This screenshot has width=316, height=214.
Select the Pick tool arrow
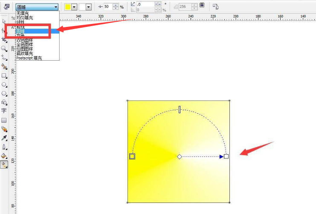pyautogui.click(x=4, y=21)
